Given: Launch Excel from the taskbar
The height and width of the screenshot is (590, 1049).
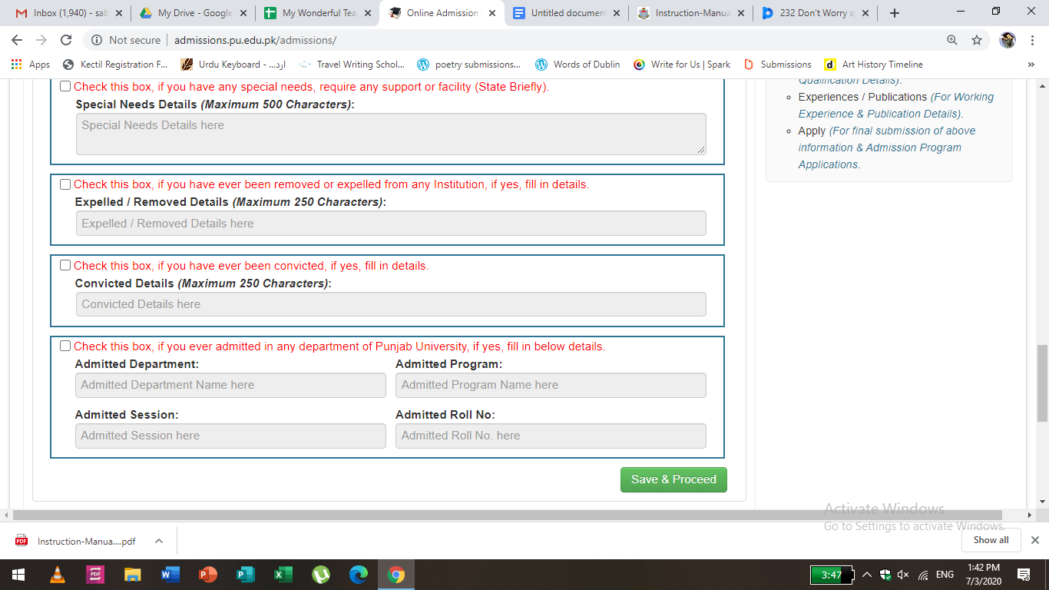Looking at the screenshot, I should [x=283, y=575].
